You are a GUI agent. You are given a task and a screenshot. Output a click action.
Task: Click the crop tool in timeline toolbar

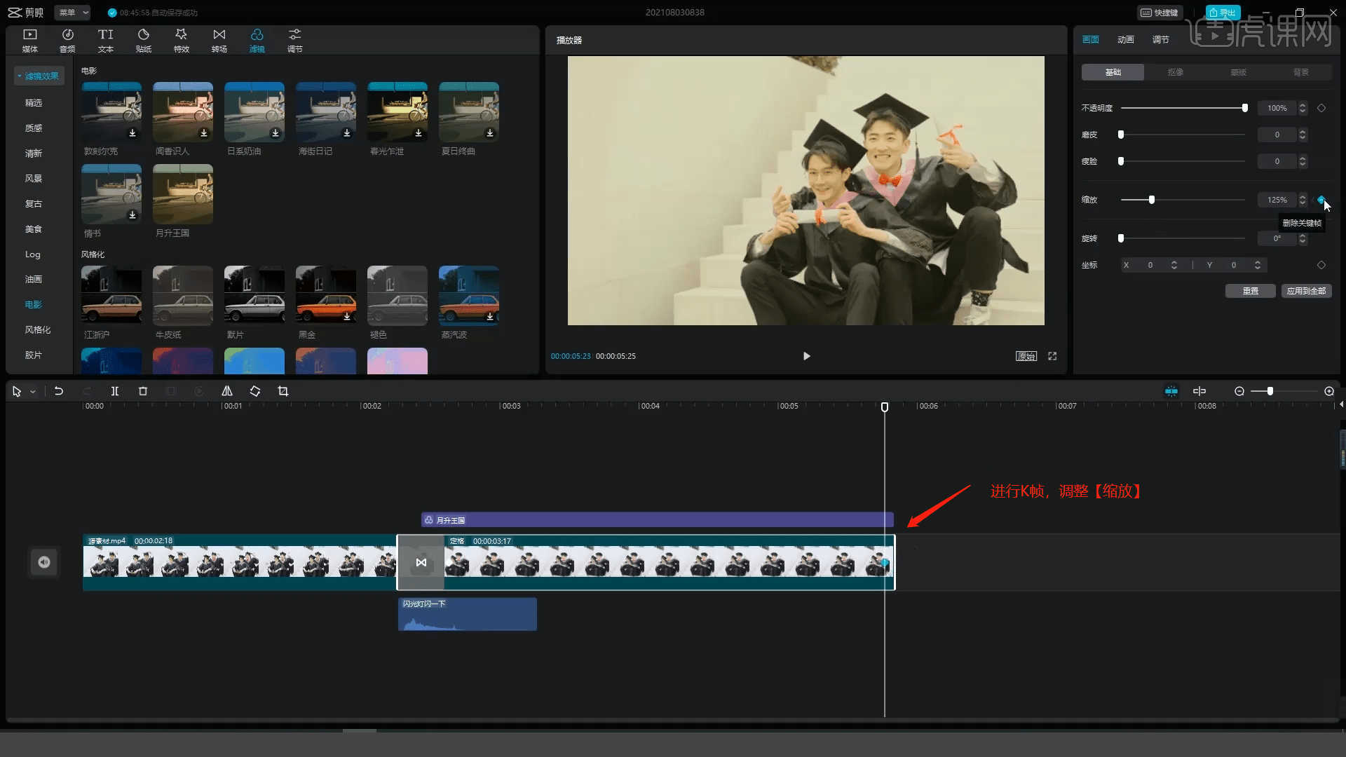pos(283,391)
